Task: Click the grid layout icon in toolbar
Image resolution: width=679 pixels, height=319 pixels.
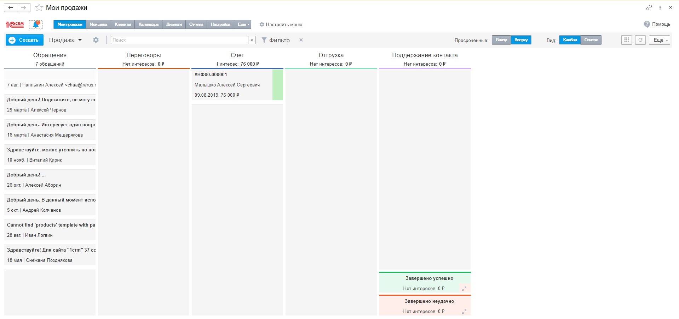Action: (626, 40)
